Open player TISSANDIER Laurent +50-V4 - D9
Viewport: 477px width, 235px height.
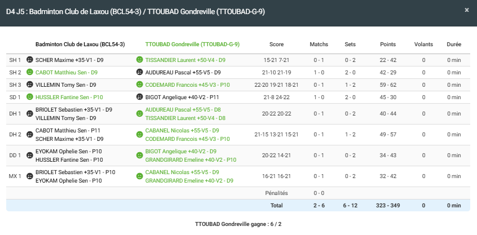point(185,60)
